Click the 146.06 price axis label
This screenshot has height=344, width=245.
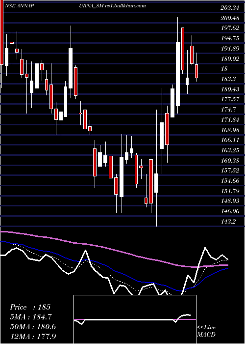[230, 211]
